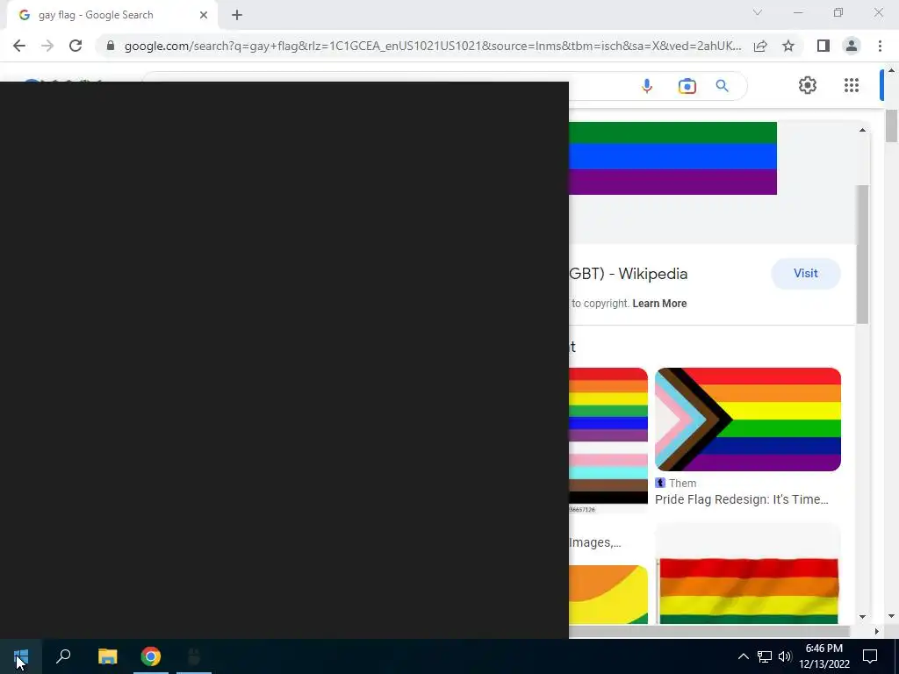Click horizontal scrollbar right arrow
This screenshot has height=674, width=899.
pos(877,632)
